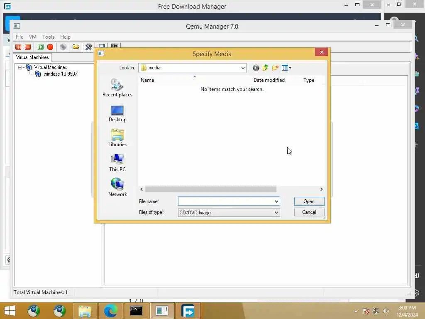Click the Open button
425x319 pixels.
309,201
